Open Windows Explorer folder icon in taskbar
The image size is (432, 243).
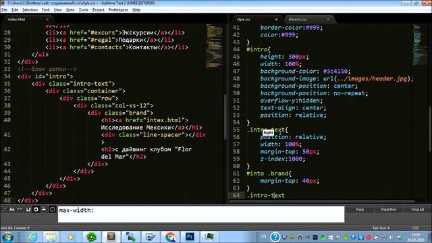click(x=51, y=237)
